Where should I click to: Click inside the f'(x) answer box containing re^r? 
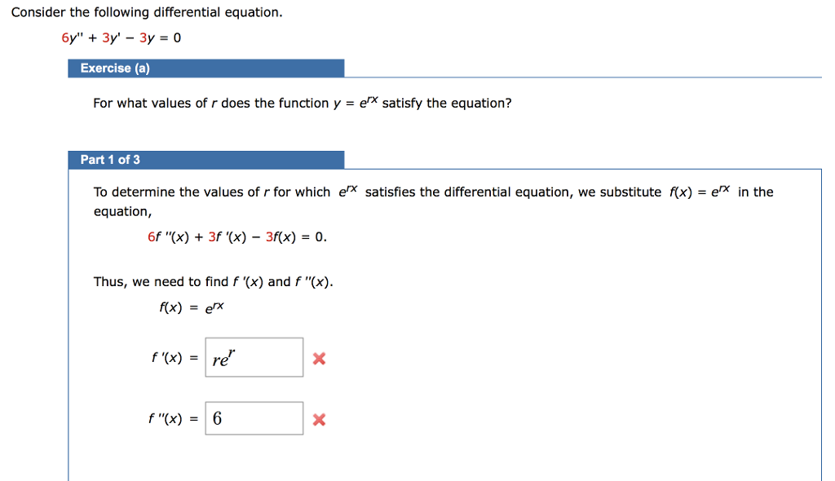[x=254, y=357]
